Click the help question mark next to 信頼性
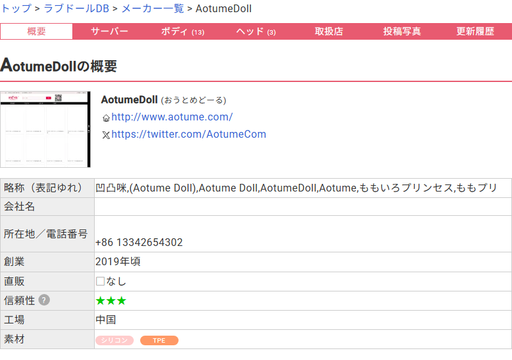The image size is (512, 360). tap(44, 300)
